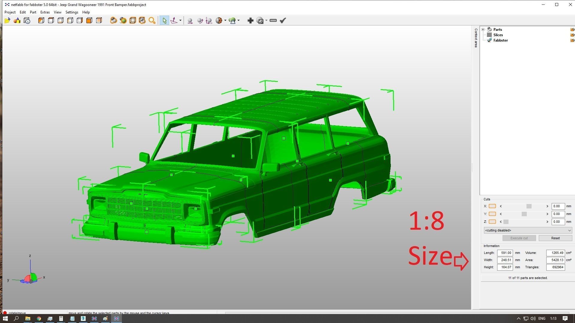Viewport: 575px width, 323px height.
Task: Click the X cut value field
Action: [x=558, y=206]
